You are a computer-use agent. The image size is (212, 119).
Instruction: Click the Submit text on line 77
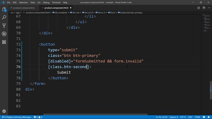(x=64, y=72)
